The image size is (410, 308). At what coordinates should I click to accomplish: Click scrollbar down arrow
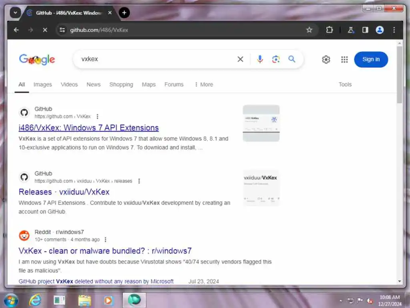click(x=399, y=281)
